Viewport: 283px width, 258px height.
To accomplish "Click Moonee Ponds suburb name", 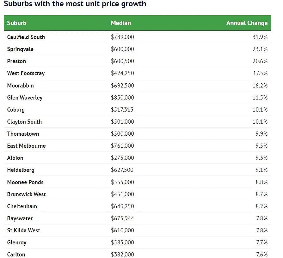I will pos(25,182).
